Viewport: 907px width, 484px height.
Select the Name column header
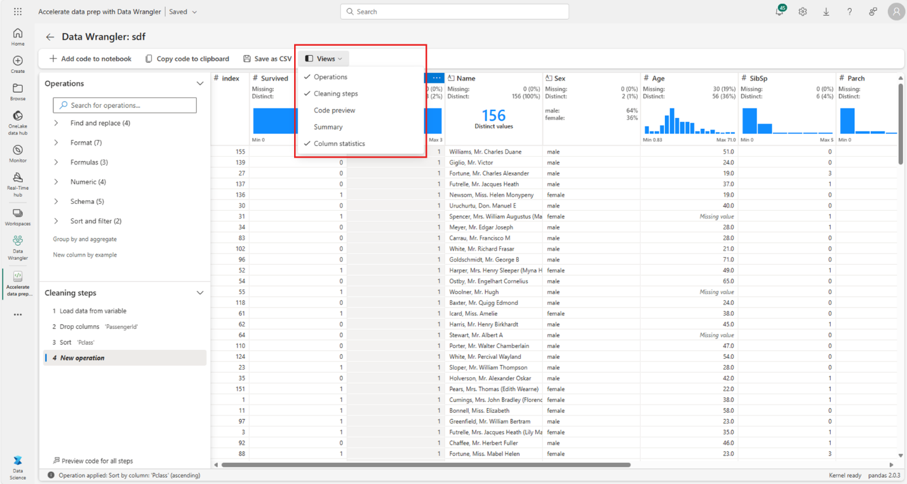click(494, 78)
